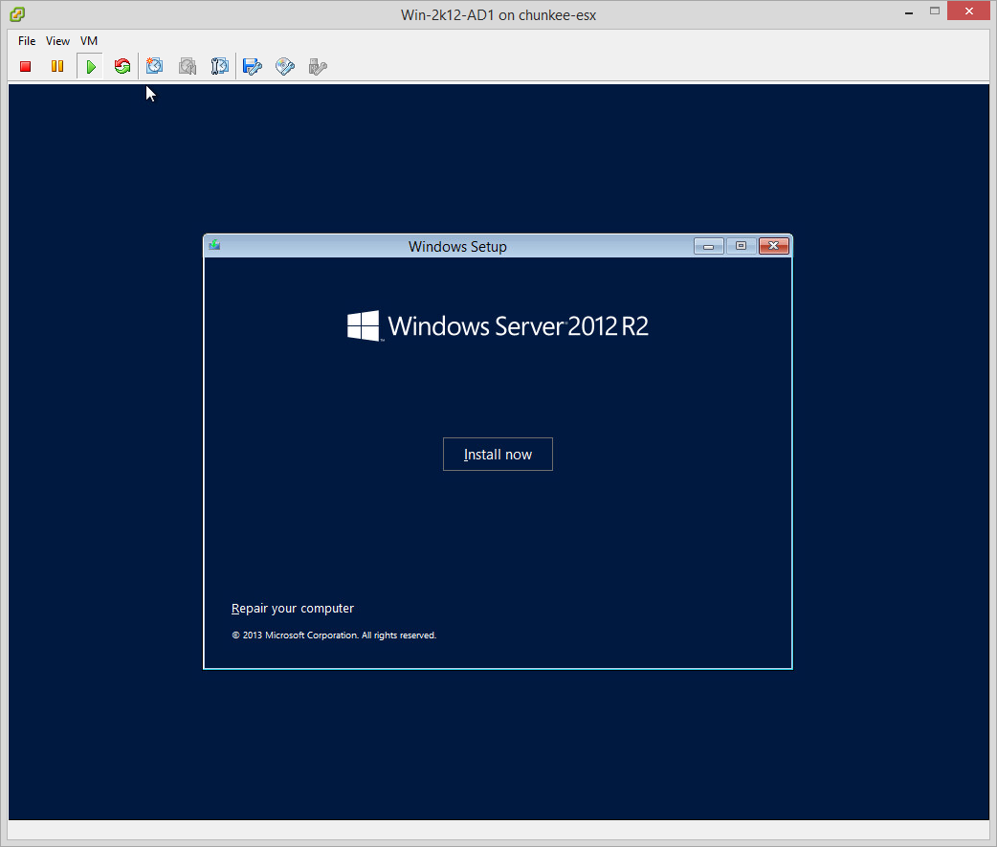Maximize the Windows Setup dialog
This screenshot has height=847, width=997.
coord(741,246)
